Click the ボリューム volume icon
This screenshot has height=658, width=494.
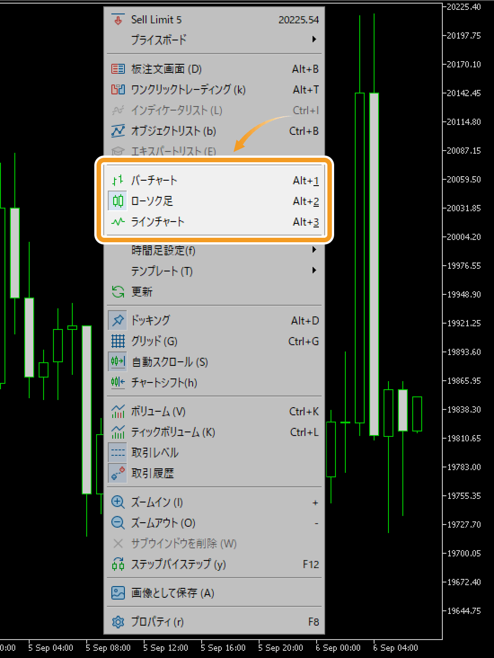118,411
